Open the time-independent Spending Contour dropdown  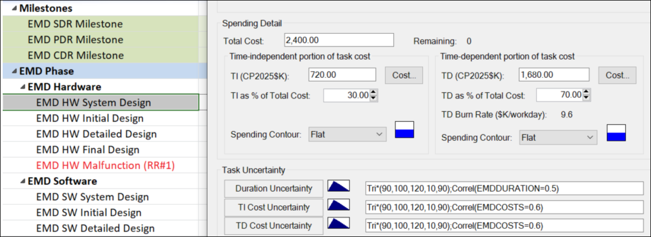pyautogui.click(x=347, y=134)
